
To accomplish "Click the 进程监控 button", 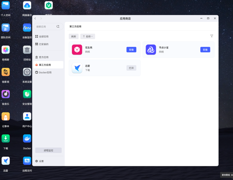I will click(x=48, y=150).
